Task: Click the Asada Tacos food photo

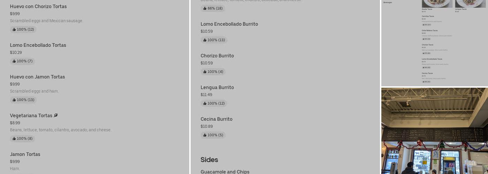Action: (x=437, y=3)
